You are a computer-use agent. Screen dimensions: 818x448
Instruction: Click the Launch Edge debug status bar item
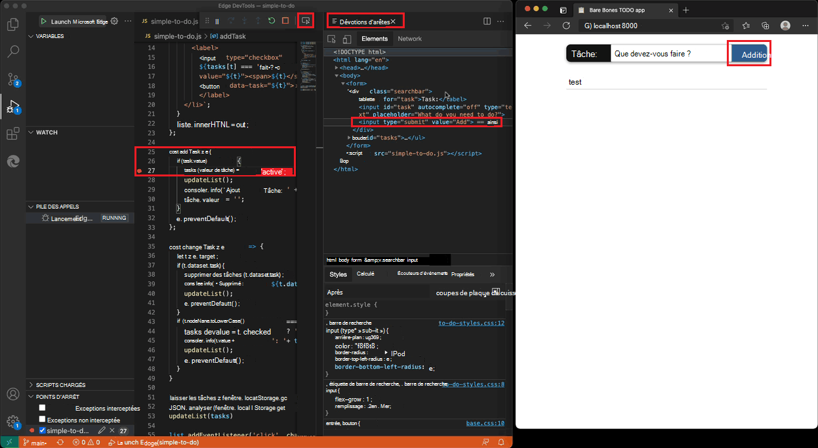153,443
